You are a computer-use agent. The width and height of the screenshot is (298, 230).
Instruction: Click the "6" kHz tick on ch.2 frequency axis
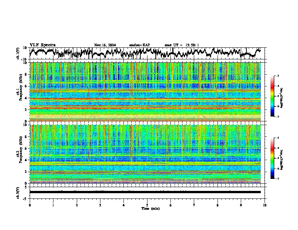[27, 148]
